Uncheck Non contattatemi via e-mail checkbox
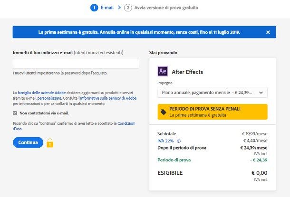The width and height of the screenshot is (290, 197). [15, 113]
